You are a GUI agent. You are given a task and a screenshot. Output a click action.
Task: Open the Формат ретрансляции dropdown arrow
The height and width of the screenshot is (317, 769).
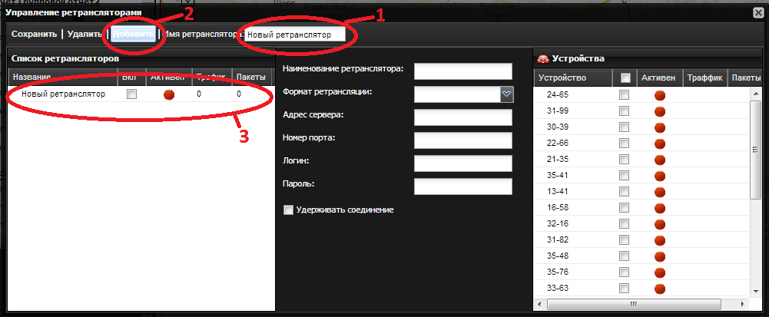pos(506,94)
